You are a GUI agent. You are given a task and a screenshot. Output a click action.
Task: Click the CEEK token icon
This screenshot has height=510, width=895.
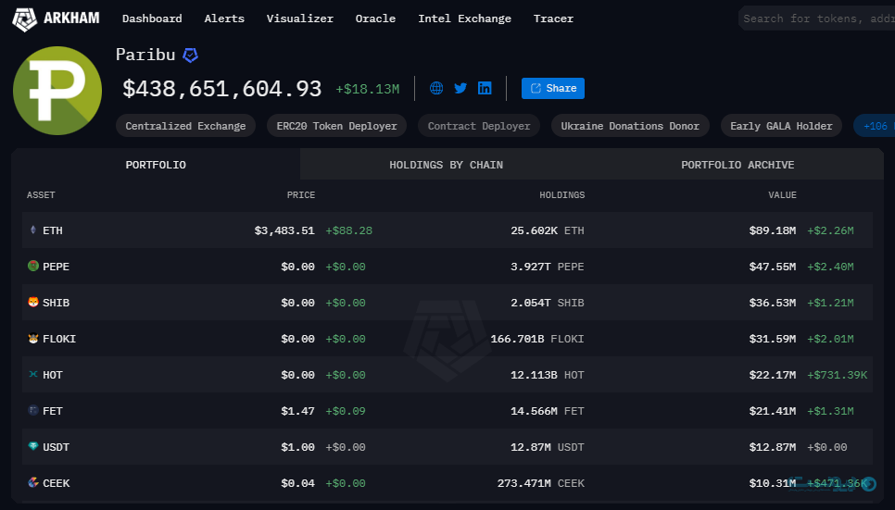(x=33, y=482)
